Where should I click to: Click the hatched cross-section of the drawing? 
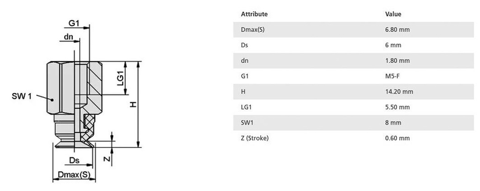coord(96,82)
